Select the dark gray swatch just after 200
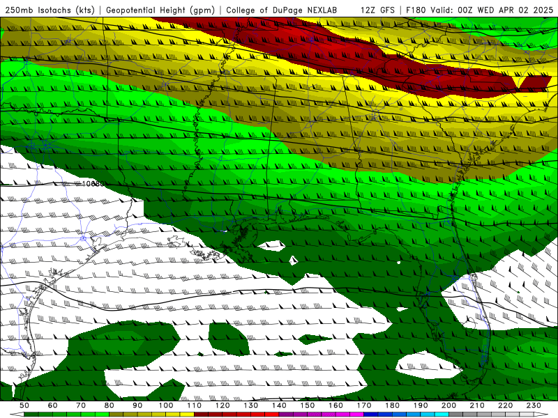 [456, 415]
